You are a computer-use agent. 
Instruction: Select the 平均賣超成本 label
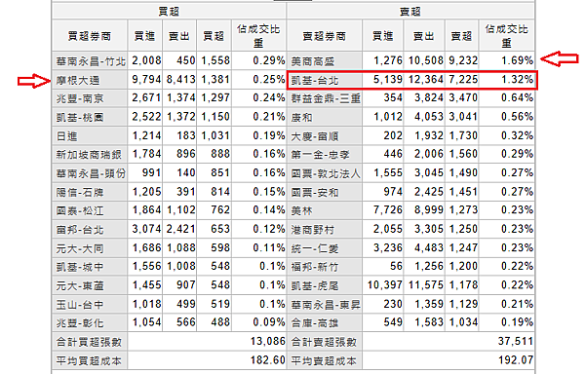click(324, 361)
